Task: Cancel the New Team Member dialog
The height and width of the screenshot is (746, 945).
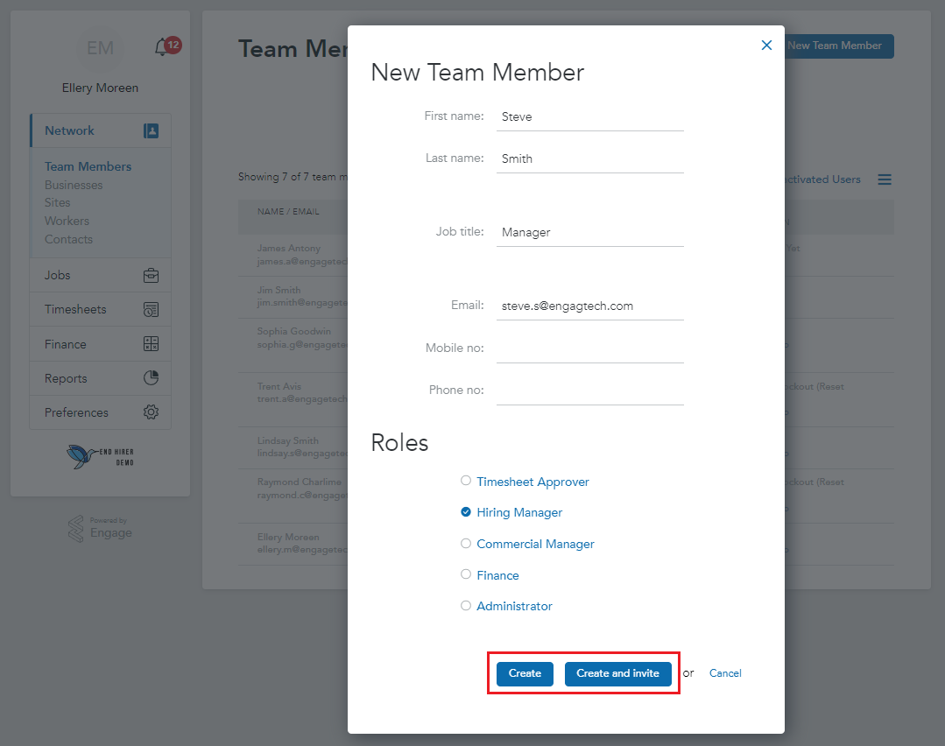Action: pos(725,672)
